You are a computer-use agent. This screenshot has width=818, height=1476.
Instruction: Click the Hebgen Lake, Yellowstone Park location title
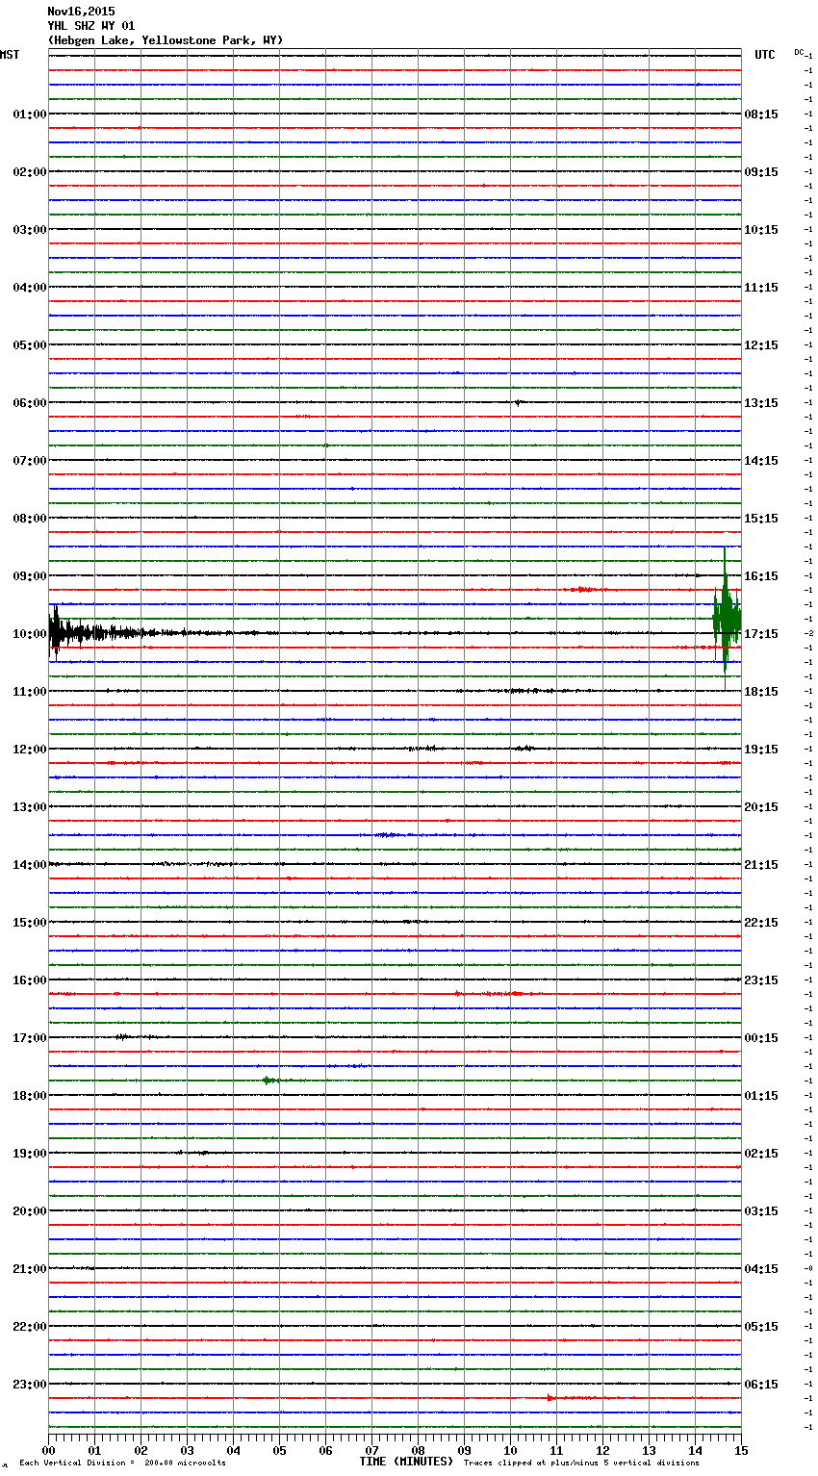tap(166, 40)
